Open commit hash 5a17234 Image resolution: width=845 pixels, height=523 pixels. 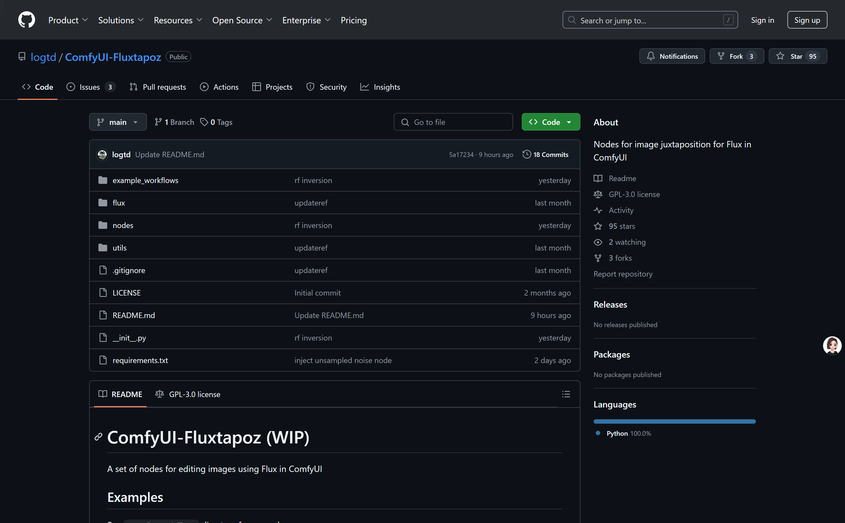click(x=461, y=154)
